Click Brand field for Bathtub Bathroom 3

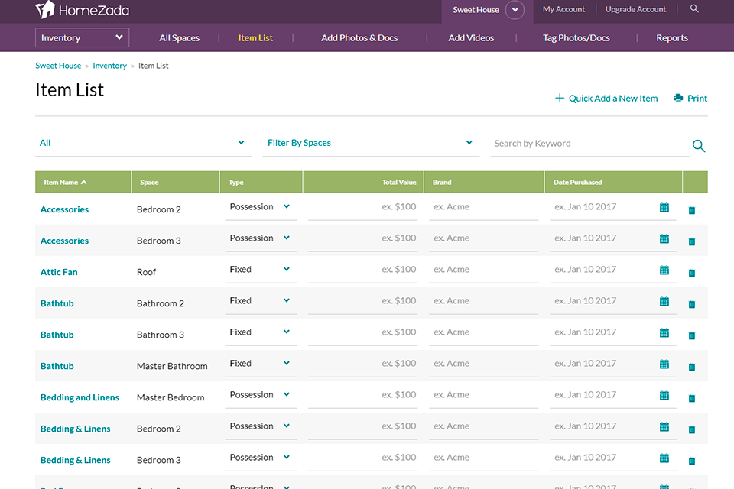pos(483,332)
